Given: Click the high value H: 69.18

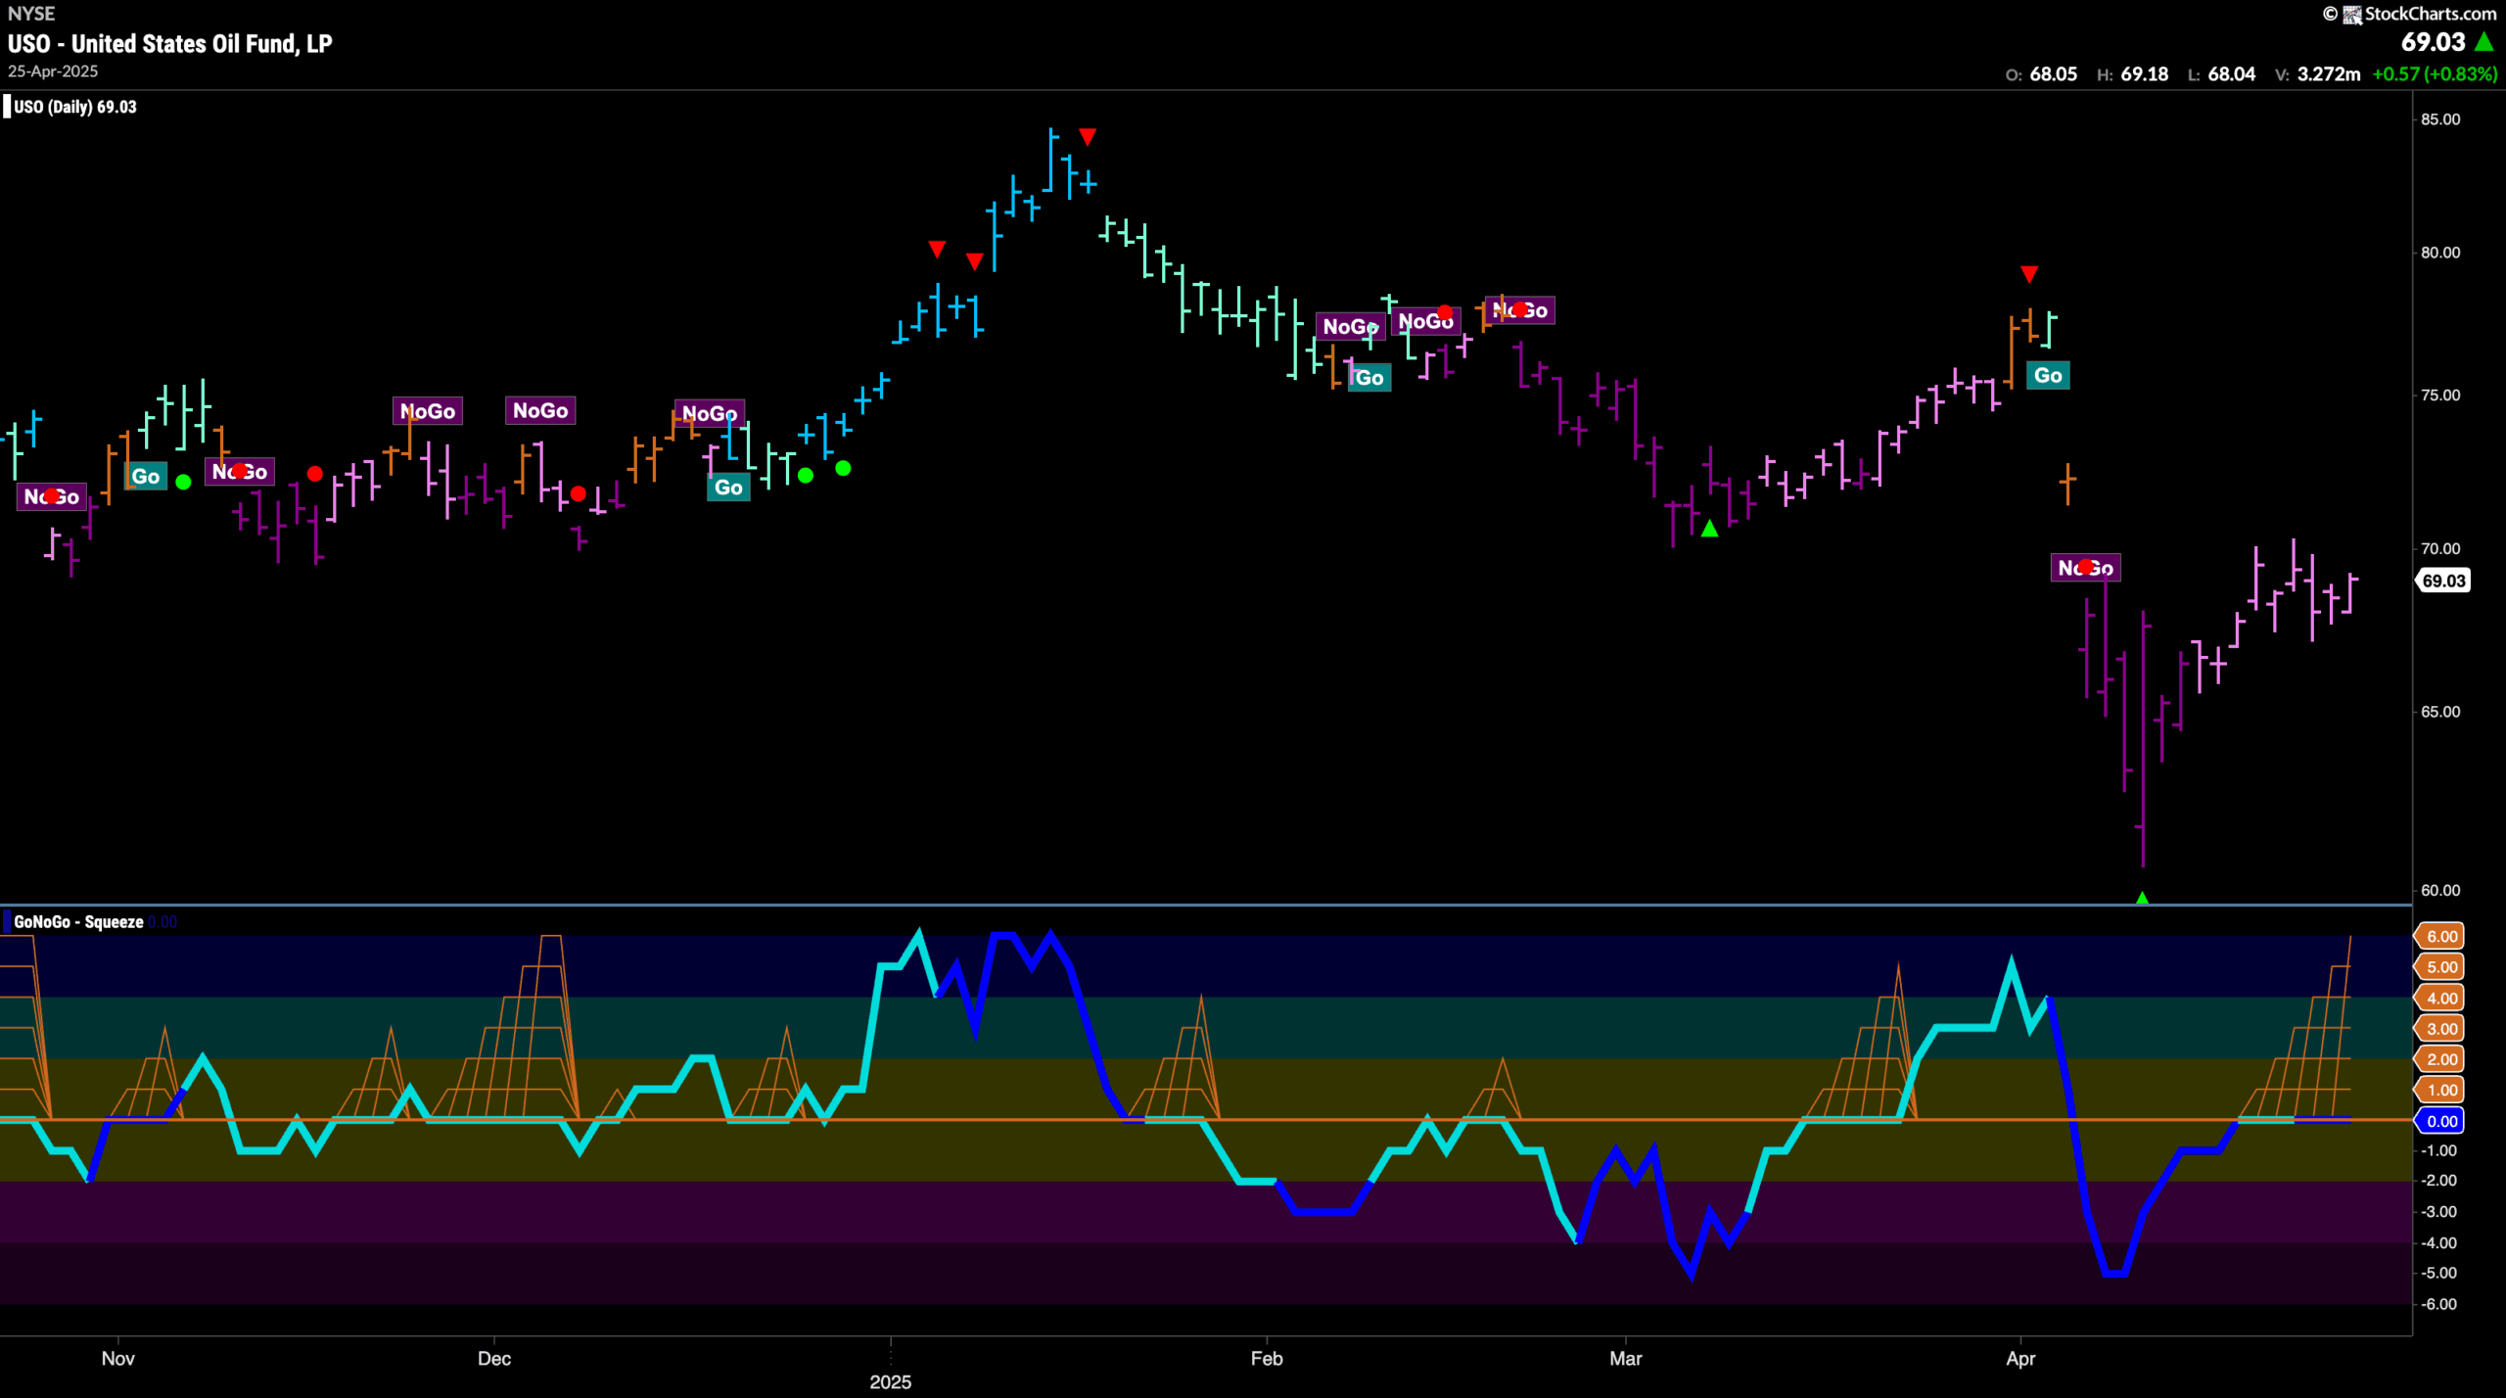Looking at the screenshot, I should pyautogui.click(x=2132, y=74).
